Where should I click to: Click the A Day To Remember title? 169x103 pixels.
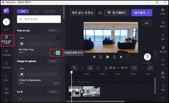(x=30, y=80)
